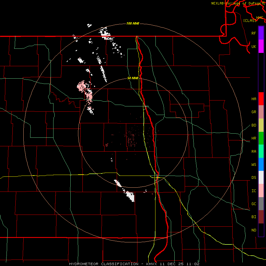Click the HA legend label

[254, 99]
